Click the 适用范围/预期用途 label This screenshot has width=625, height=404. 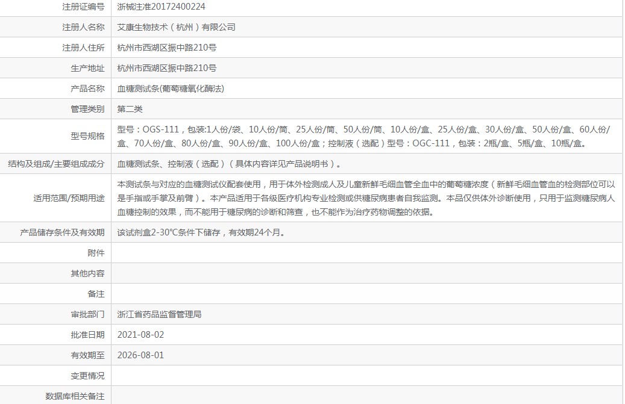[69, 198]
